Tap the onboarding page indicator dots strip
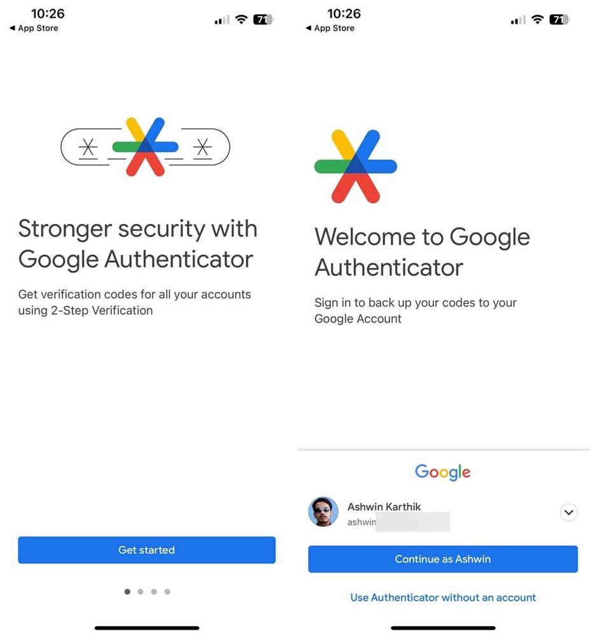 (x=147, y=591)
